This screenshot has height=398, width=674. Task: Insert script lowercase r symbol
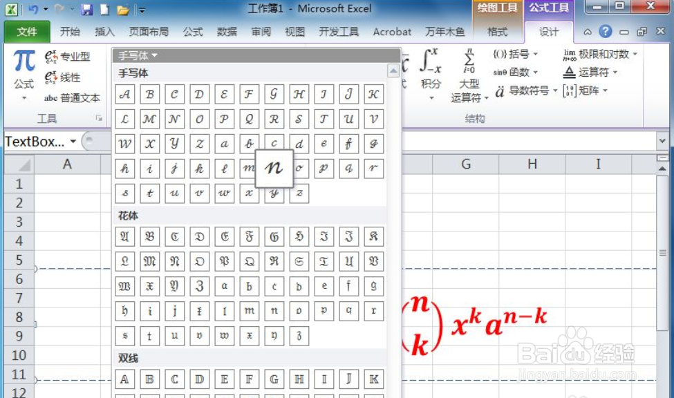pos(373,169)
